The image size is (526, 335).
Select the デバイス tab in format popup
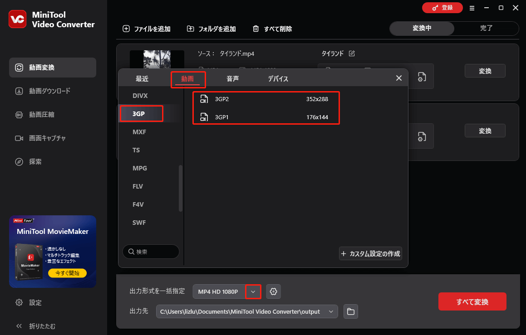pyautogui.click(x=278, y=79)
